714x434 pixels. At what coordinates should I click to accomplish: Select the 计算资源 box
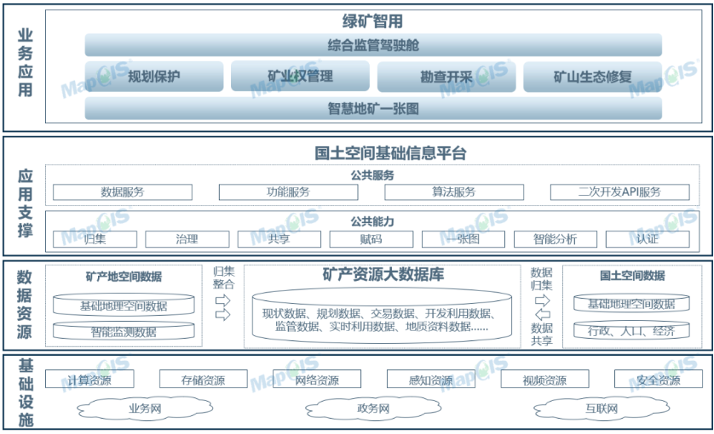pos(89,379)
